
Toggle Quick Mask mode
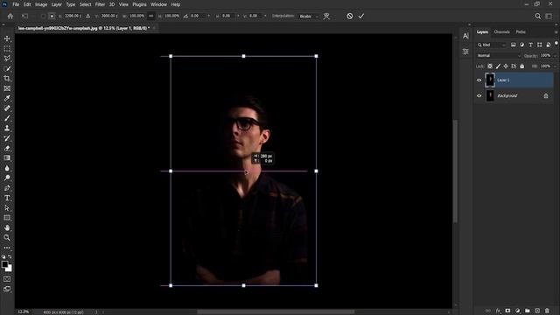[7, 279]
